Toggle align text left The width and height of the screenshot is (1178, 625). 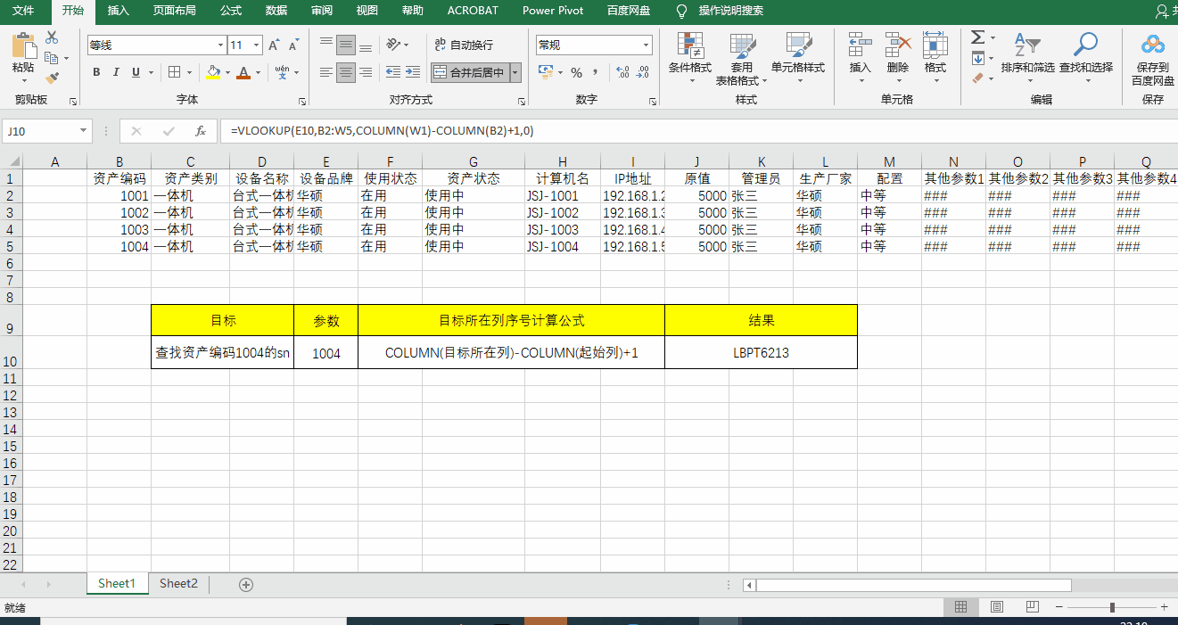click(326, 72)
